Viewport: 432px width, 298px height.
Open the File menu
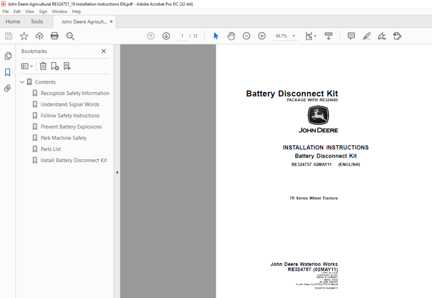[x=5, y=11]
